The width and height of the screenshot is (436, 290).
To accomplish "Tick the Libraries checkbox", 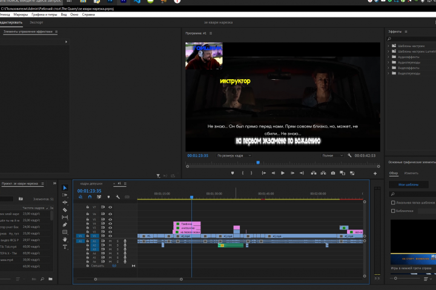I will pyautogui.click(x=392, y=211).
